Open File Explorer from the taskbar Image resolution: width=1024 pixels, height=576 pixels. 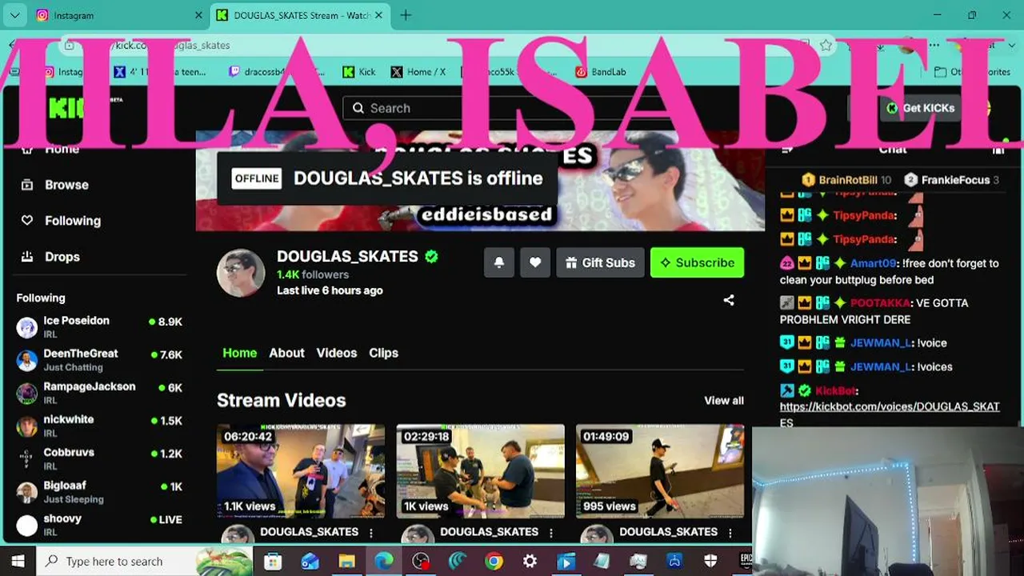click(x=346, y=562)
